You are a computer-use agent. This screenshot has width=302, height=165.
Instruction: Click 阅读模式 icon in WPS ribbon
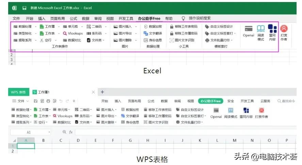(231, 113)
